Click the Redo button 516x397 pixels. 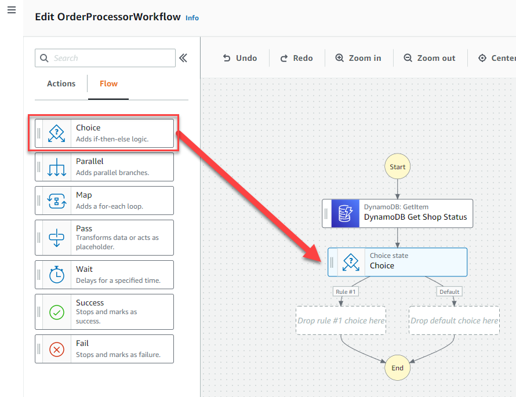296,58
